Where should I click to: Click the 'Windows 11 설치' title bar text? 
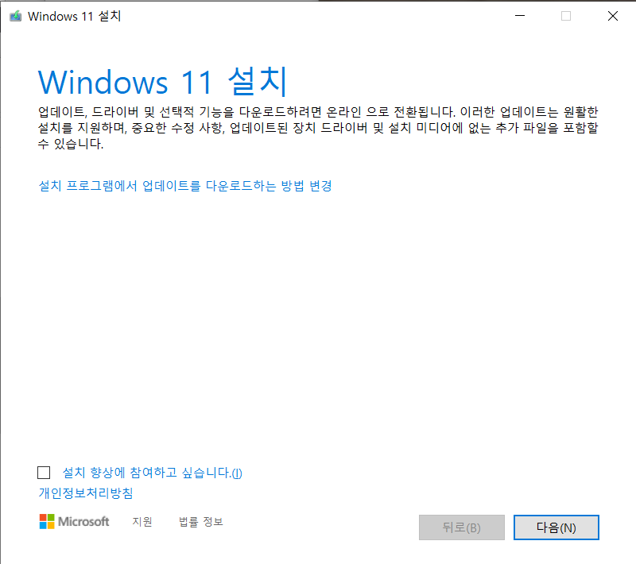pos(74,16)
